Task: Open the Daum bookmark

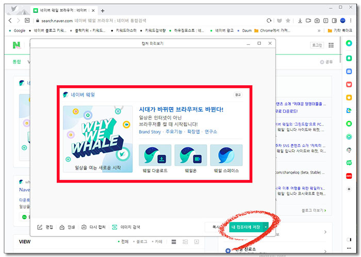Action: click(244, 30)
